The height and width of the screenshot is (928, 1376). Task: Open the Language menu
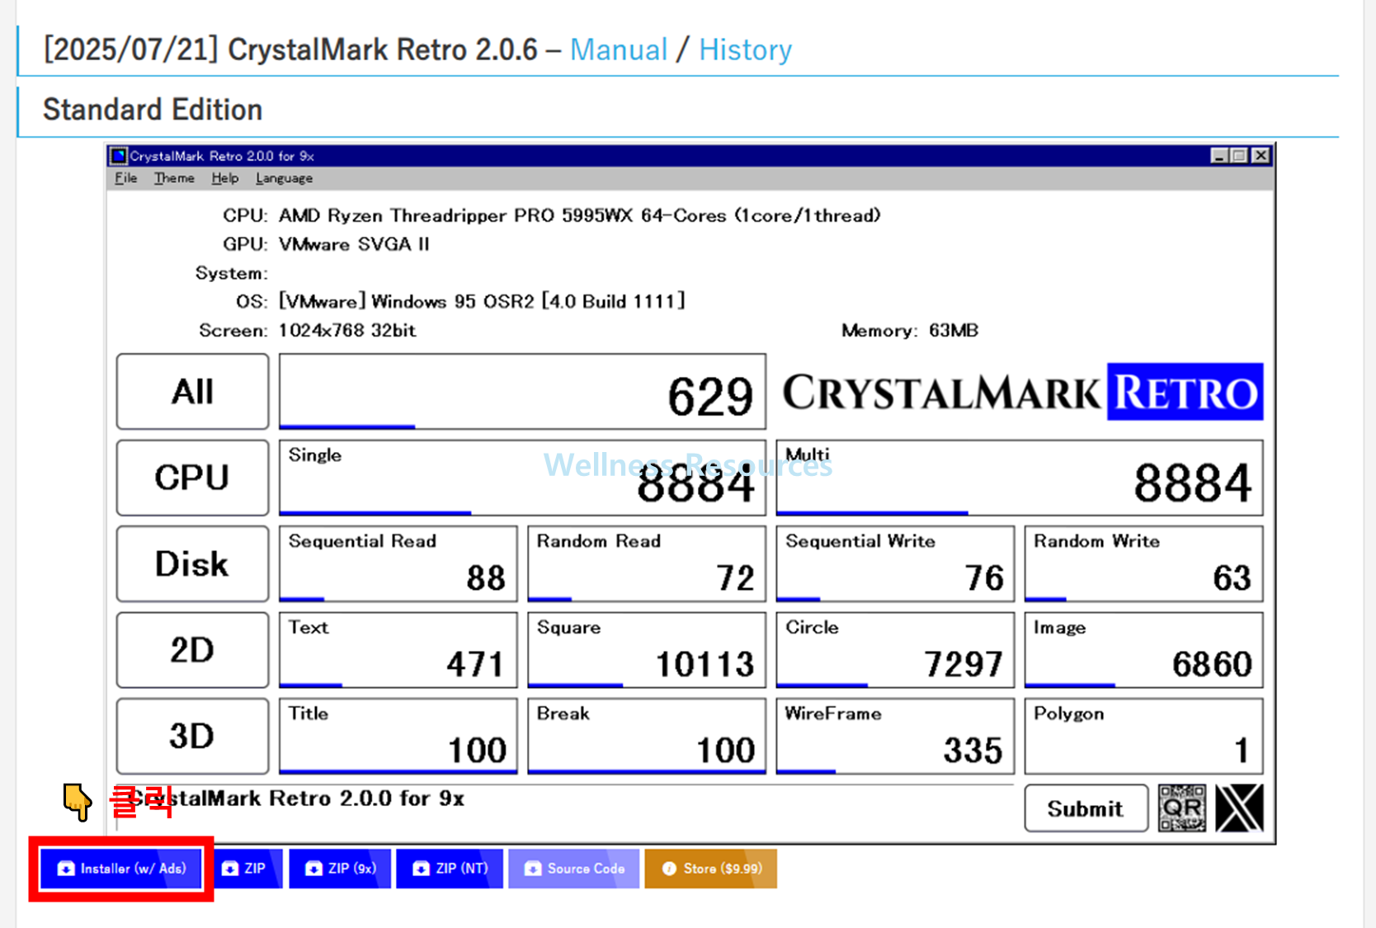284,178
